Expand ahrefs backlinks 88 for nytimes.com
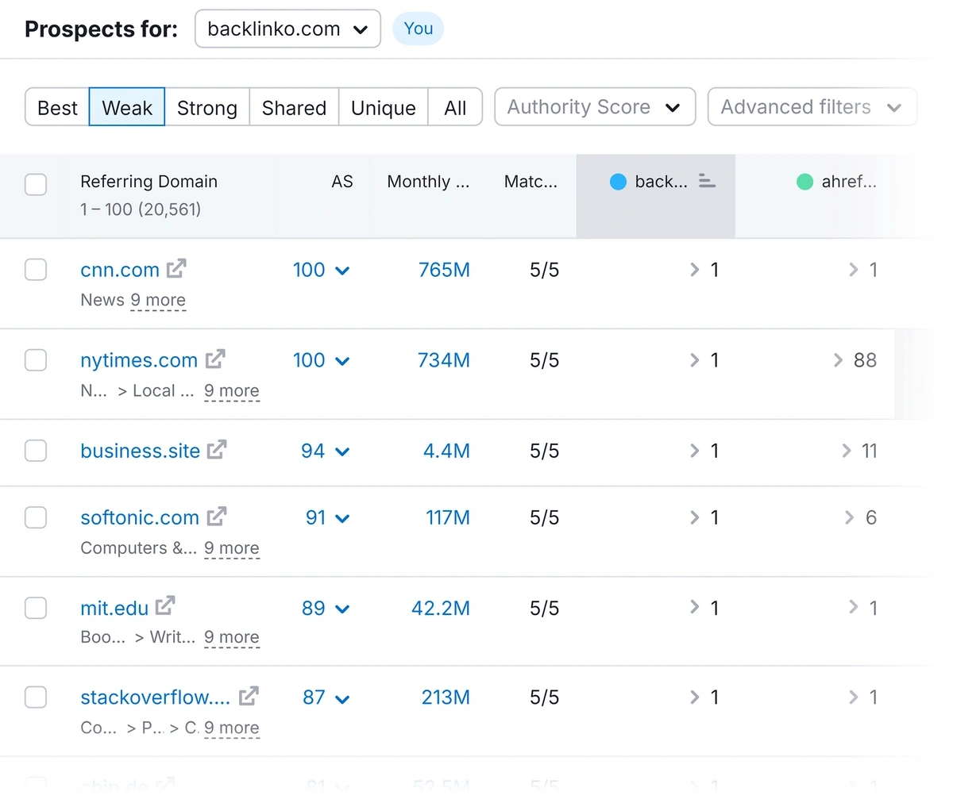 click(855, 360)
